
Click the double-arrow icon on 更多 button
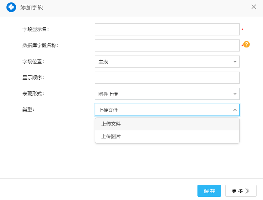pyautogui.click(x=248, y=191)
